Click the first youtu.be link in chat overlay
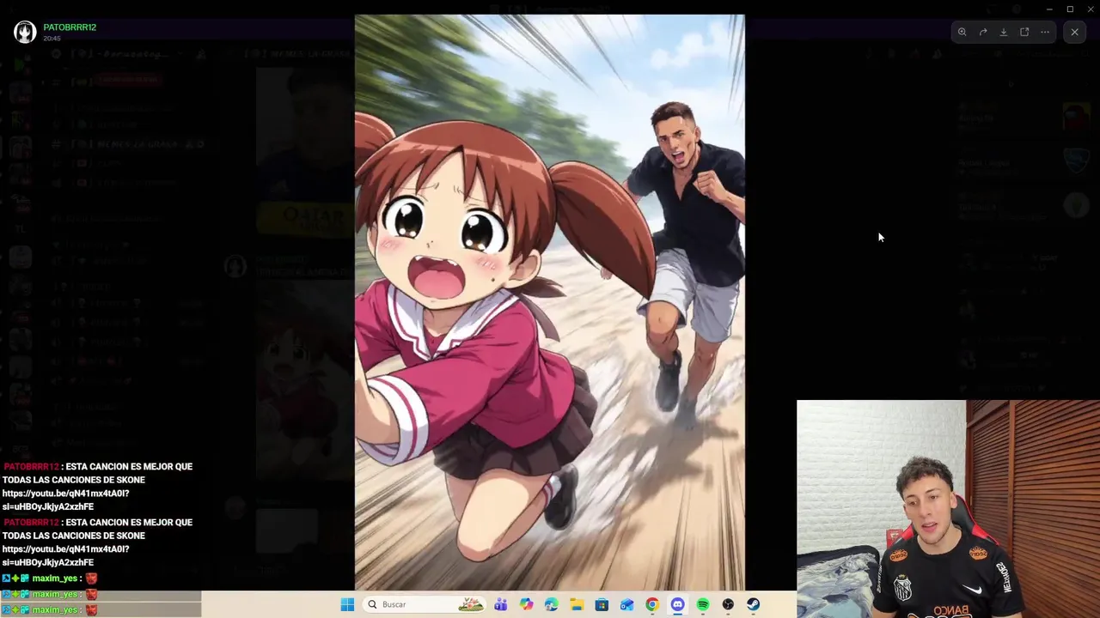 coord(65,500)
